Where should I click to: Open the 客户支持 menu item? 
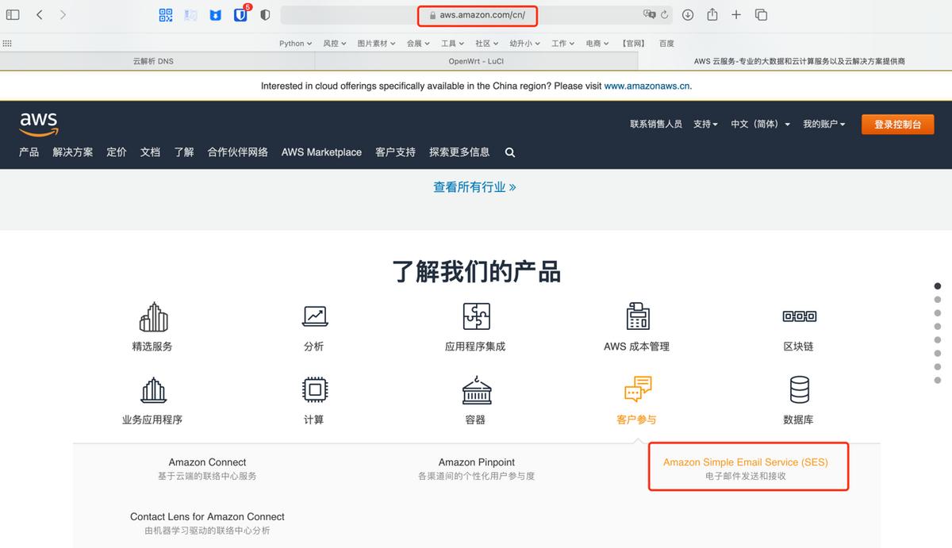pos(395,152)
